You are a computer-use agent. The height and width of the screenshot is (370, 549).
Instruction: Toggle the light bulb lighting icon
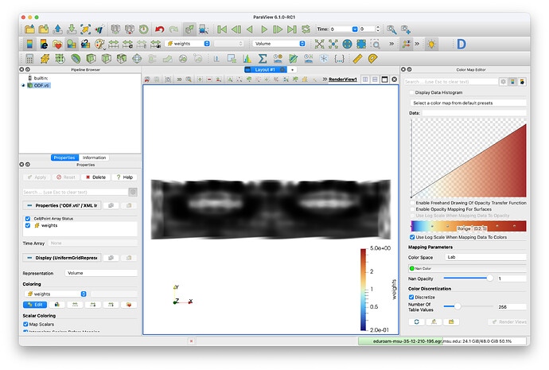pyautogui.click(x=430, y=44)
